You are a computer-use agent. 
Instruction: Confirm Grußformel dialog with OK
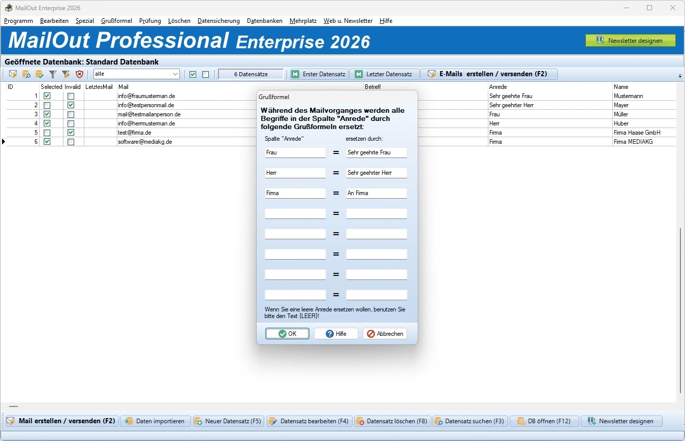[287, 334]
